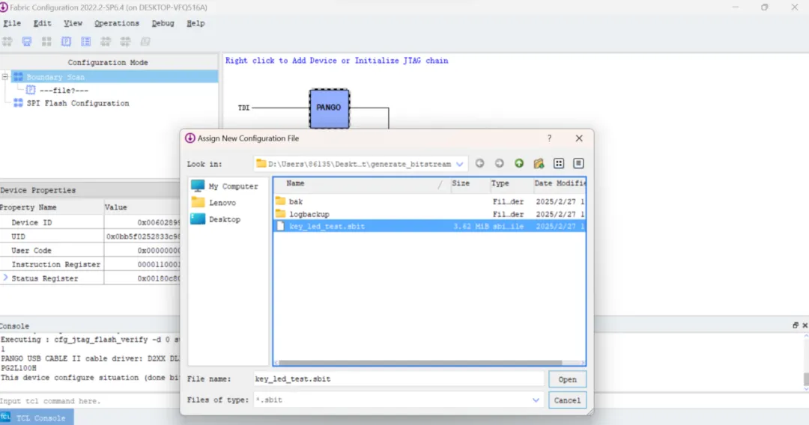Click the Cancel button
This screenshot has height=425, width=809.
(x=568, y=400)
